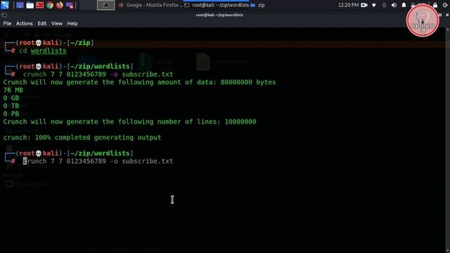
Task: Select the highlighted workspace switcher thumbnail
Action: click(105, 5)
